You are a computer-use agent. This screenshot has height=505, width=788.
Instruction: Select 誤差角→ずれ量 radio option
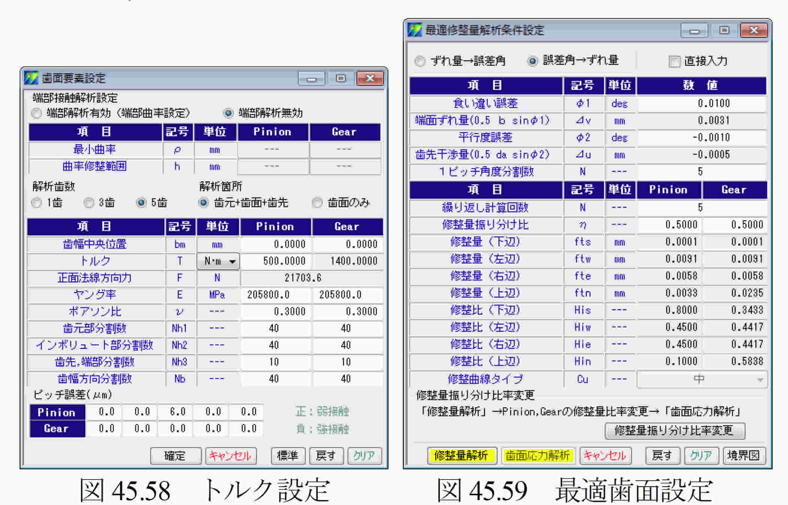coord(532,61)
